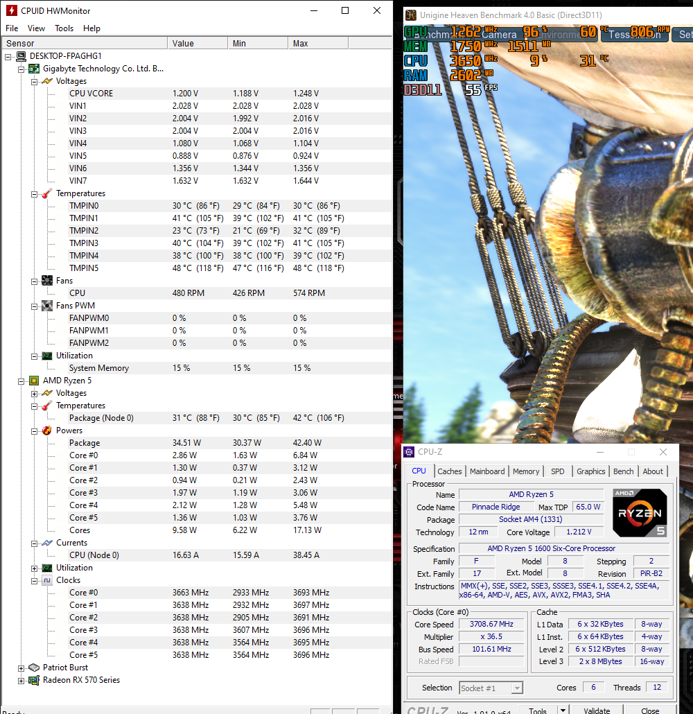Screen dimensions: 693x714
Task: Click the Powers flame icon under AMD Ryzen 5
Action: click(46, 430)
